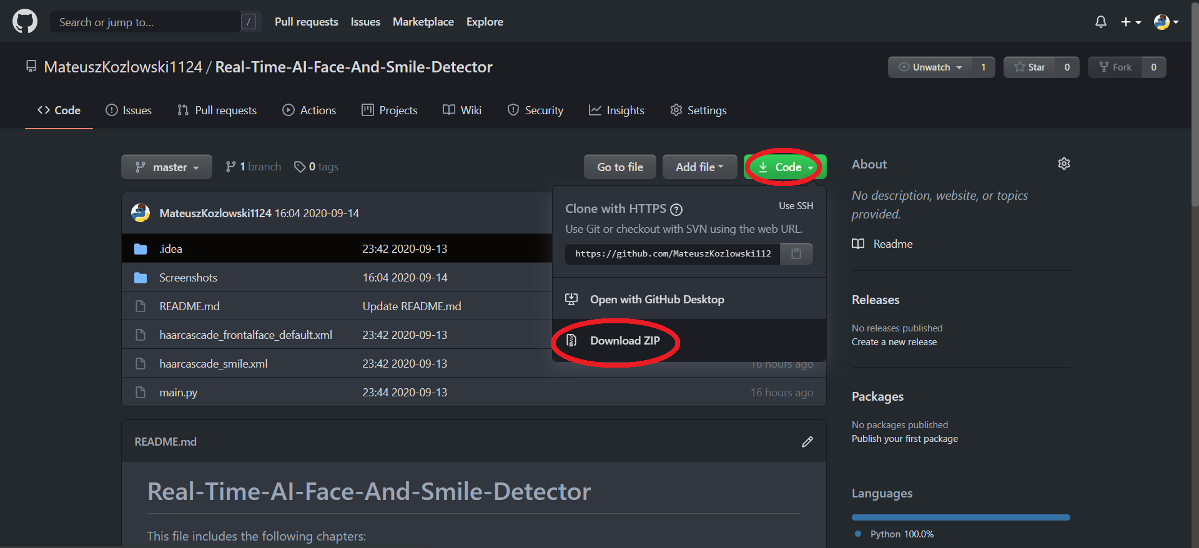Click the About settings gear icon
Viewport: 1199px width, 548px height.
pyautogui.click(x=1064, y=164)
